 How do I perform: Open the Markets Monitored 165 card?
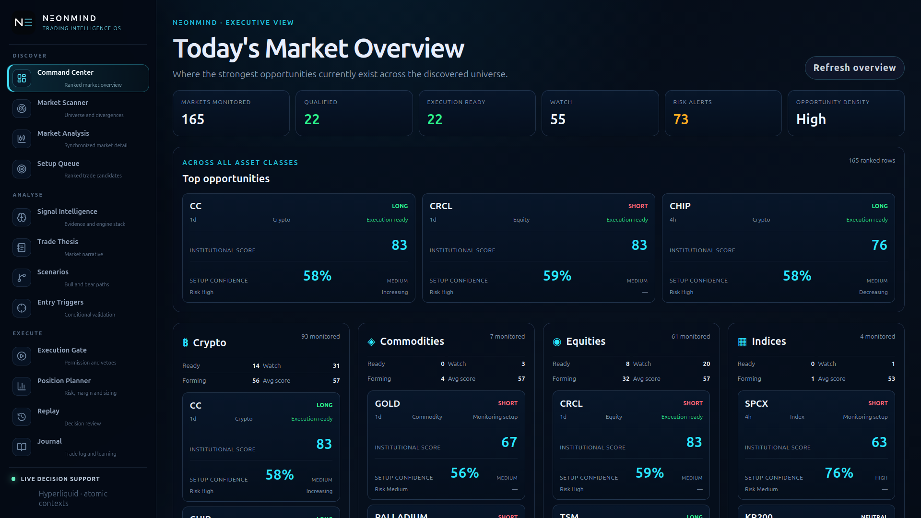(231, 113)
